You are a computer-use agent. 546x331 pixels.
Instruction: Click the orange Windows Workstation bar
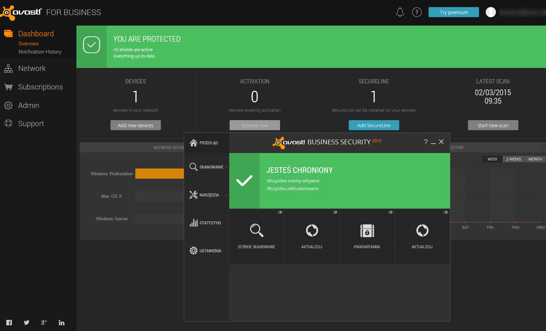160,174
